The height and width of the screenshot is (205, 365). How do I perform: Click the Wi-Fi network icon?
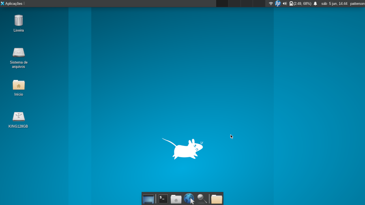[271, 4]
